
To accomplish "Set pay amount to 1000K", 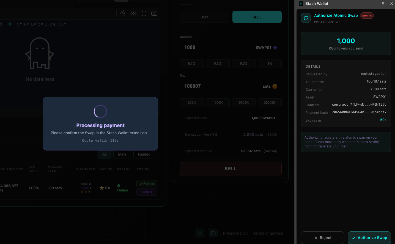I will [218, 103].
